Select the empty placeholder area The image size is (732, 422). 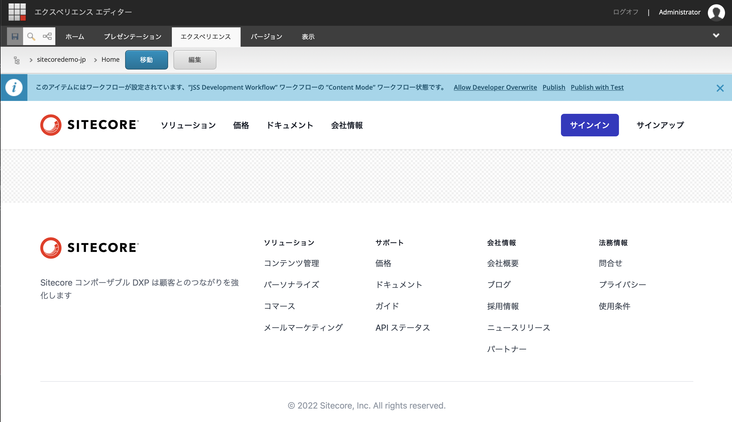[366, 176]
